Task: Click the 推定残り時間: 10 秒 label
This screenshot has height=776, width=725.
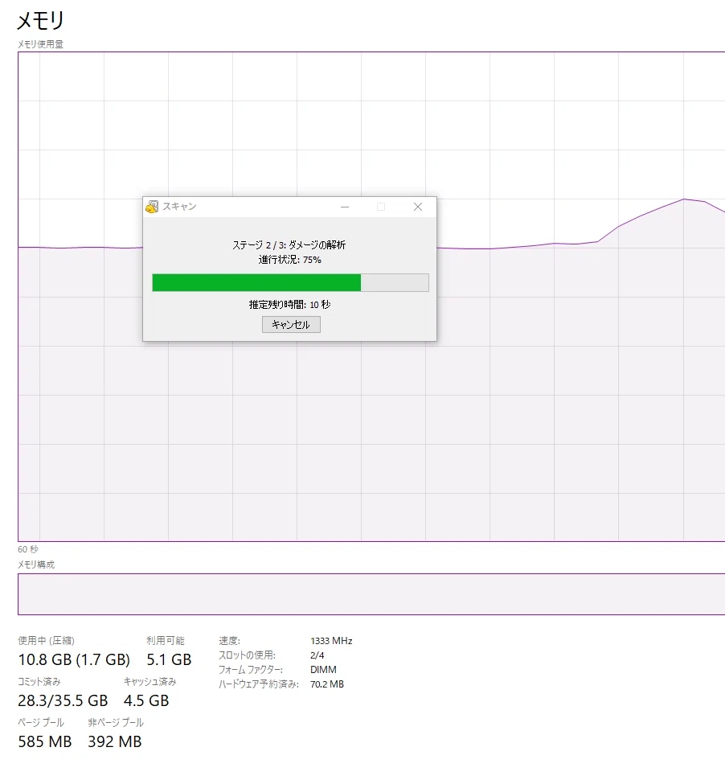Action: coord(290,305)
